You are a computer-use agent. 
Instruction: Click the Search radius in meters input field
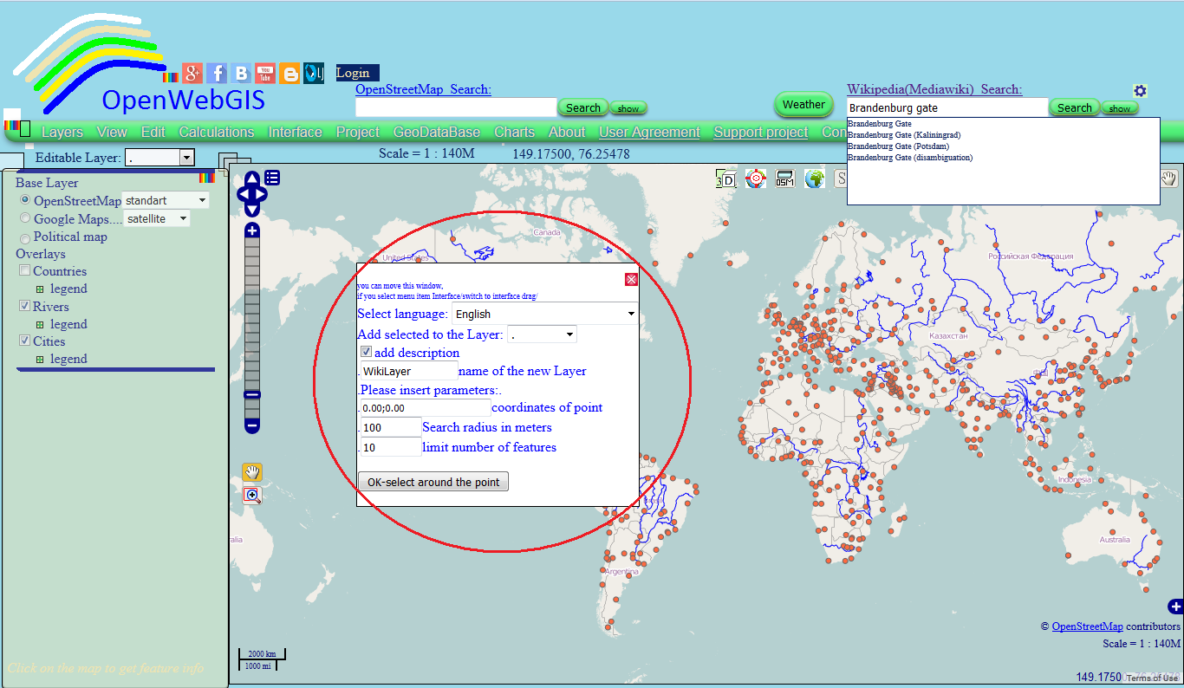pyautogui.click(x=390, y=426)
